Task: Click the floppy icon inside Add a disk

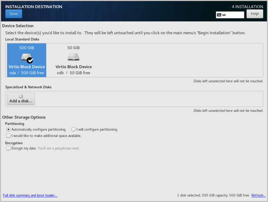Action: tap(21, 95)
